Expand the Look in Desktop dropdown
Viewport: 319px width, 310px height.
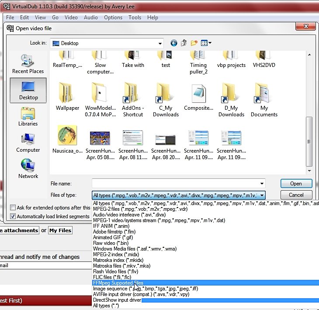coord(160,43)
